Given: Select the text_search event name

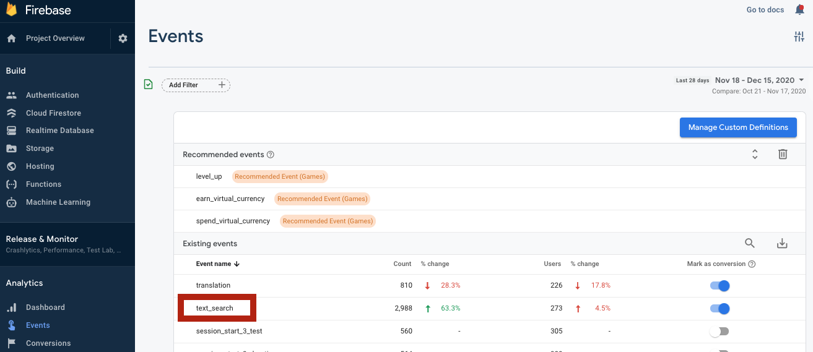Looking at the screenshot, I should (x=214, y=308).
